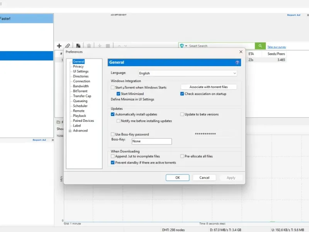Click Report Ad link above toolbar

click(x=294, y=15)
